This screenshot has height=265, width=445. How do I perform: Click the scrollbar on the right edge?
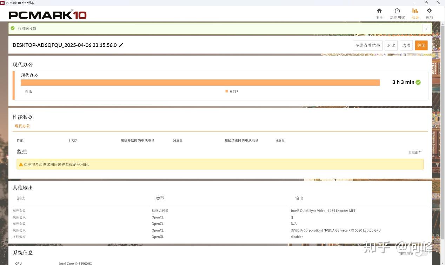click(443, 105)
